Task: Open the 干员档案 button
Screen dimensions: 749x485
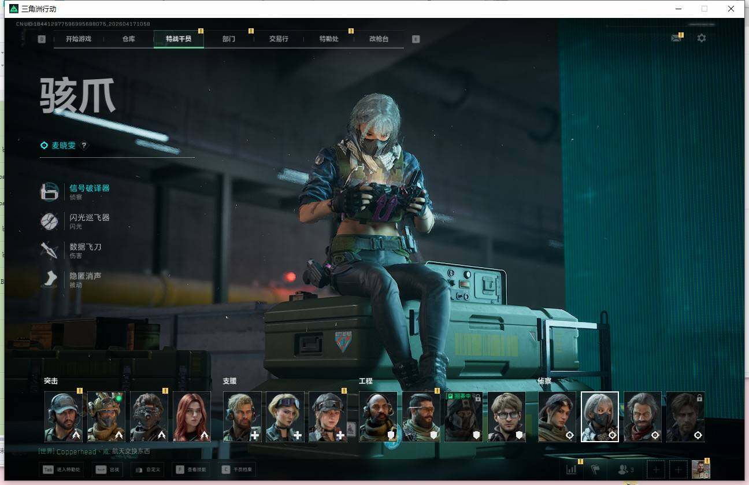Action: coord(237,469)
